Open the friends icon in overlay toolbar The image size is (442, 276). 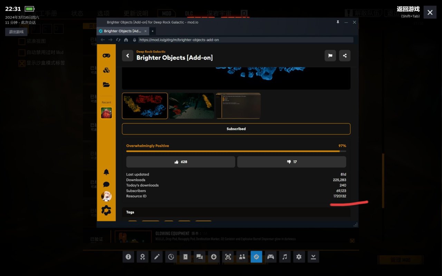click(242, 257)
